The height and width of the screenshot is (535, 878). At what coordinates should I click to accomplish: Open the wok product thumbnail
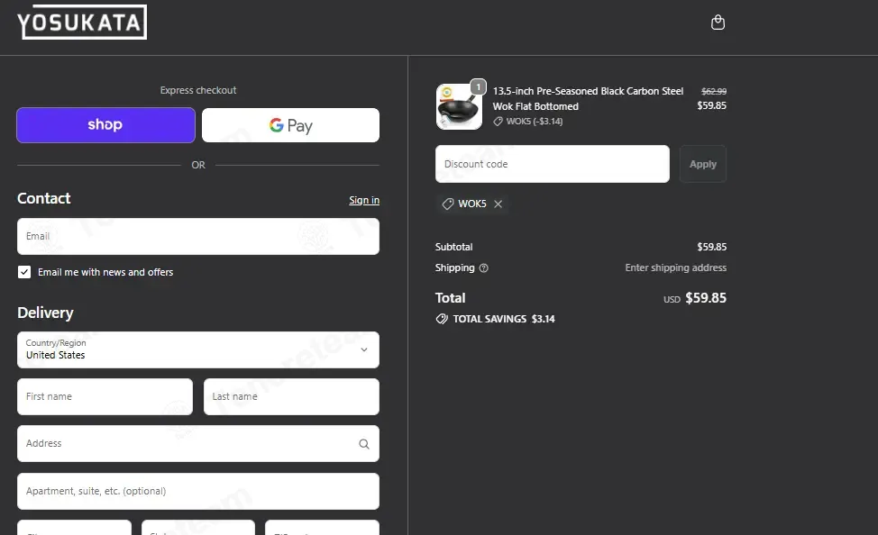point(459,106)
